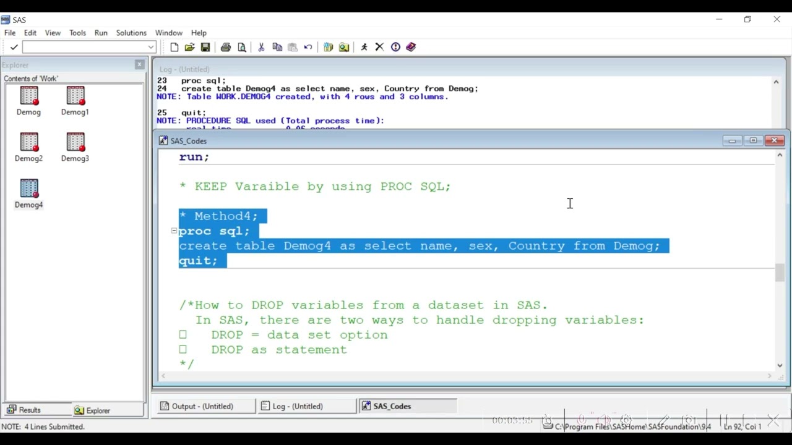792x445 pixels.
Task: Click the Break exclamation icon
Action: [395, 47]
